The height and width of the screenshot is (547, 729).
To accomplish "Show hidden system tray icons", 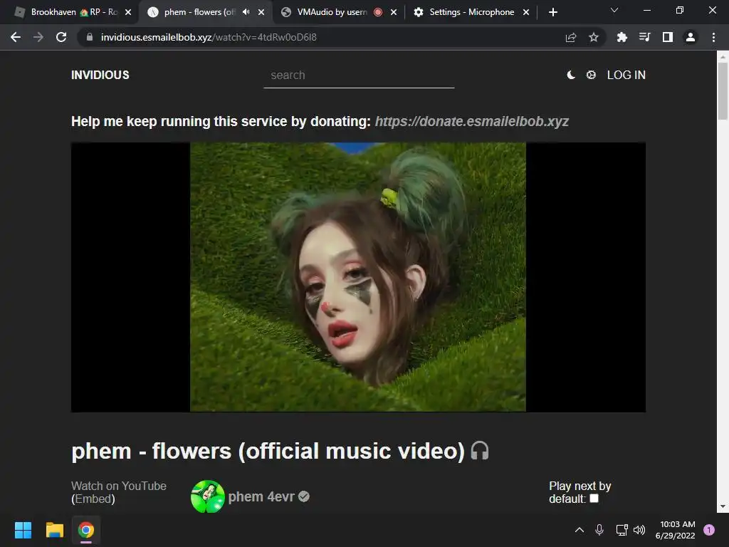I will [x=579, y=530].
